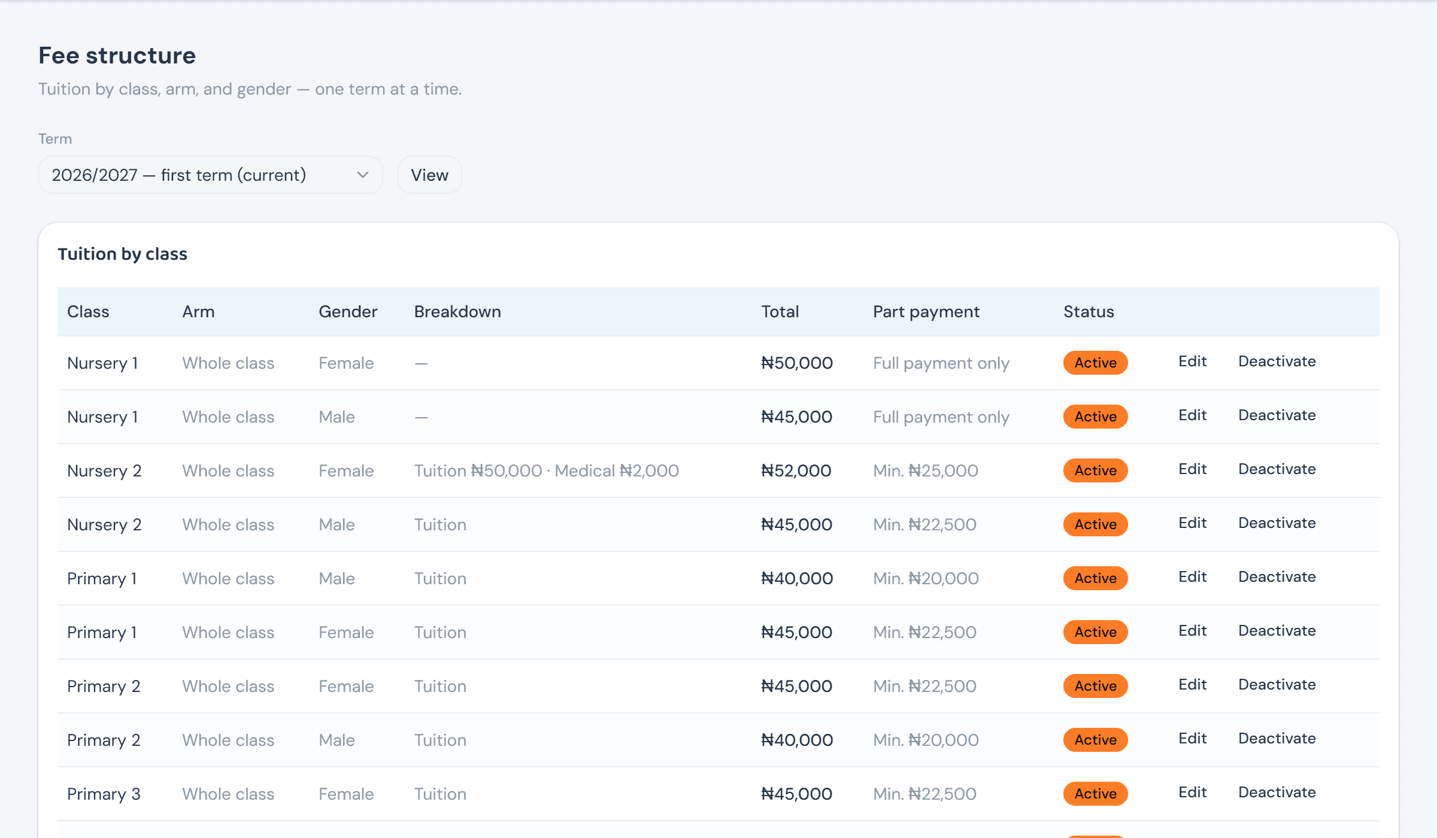The image size is (1437, 838).
Task: Edit the Nursery 1 Male fee row
Action: pos(1192,415)
